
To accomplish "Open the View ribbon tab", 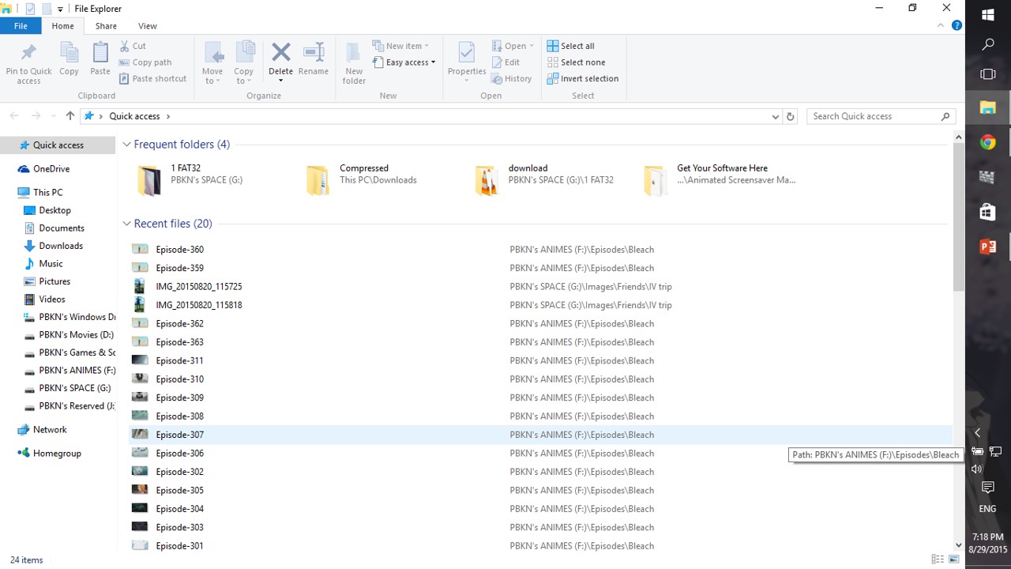I will [x=147, y=26].
